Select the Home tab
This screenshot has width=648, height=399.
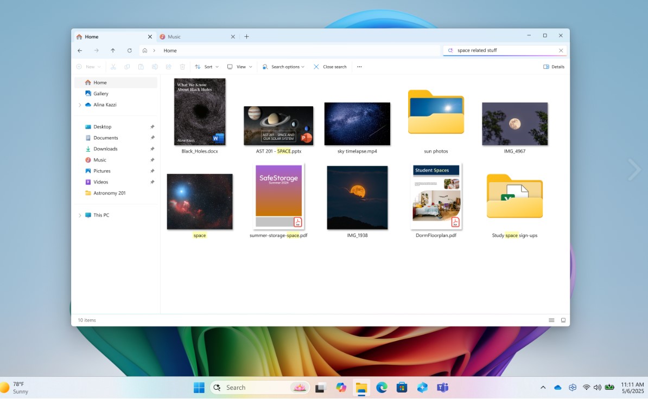pos(114,37)
